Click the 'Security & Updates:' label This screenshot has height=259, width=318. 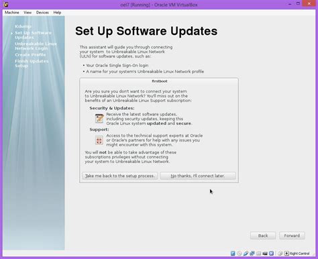(112, 108)
